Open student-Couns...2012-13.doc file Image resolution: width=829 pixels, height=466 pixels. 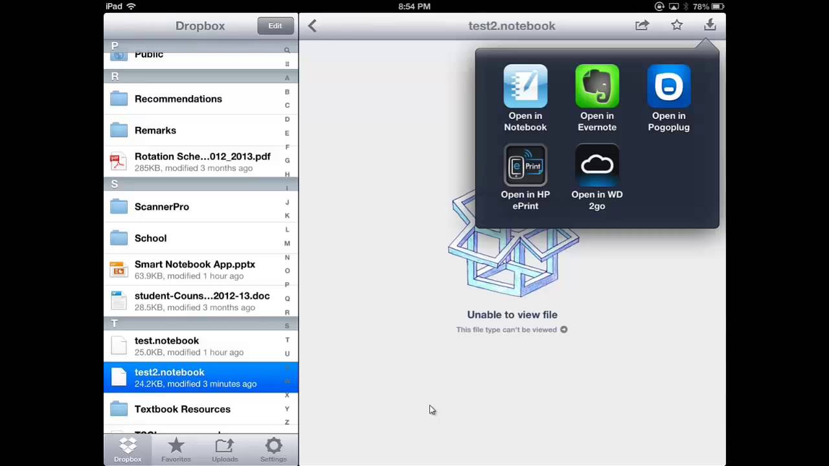pos(201,302)
